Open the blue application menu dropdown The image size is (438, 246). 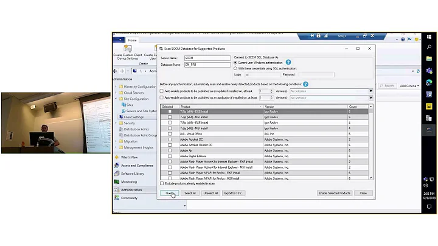coord(119,40)
